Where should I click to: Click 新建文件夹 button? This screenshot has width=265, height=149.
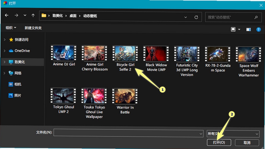(33, 28)
